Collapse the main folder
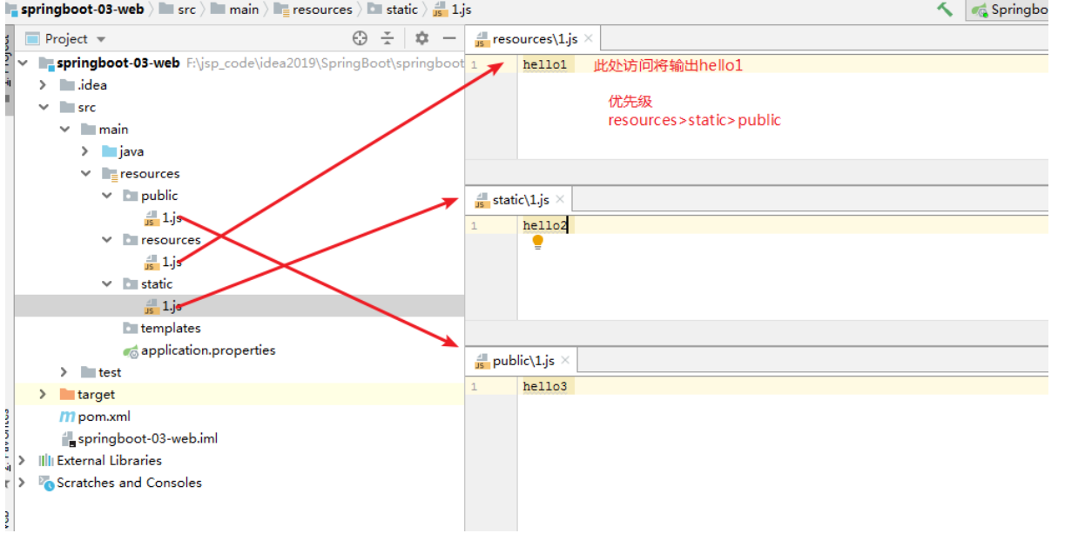 (x=64, y=130)
